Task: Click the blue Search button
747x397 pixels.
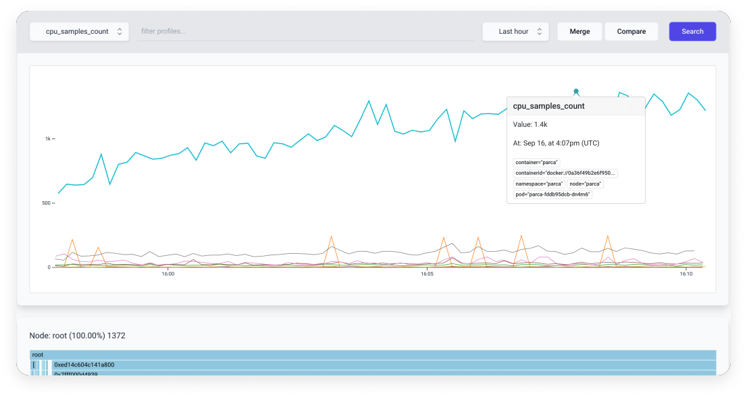Action: 692,32
